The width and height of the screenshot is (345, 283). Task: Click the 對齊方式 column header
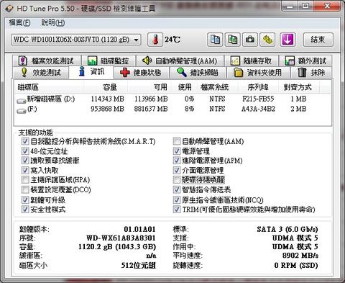point(298,87)
